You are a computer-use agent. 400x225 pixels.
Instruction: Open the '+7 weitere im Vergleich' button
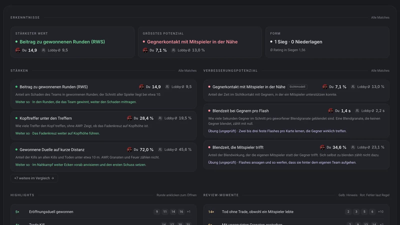34,178
